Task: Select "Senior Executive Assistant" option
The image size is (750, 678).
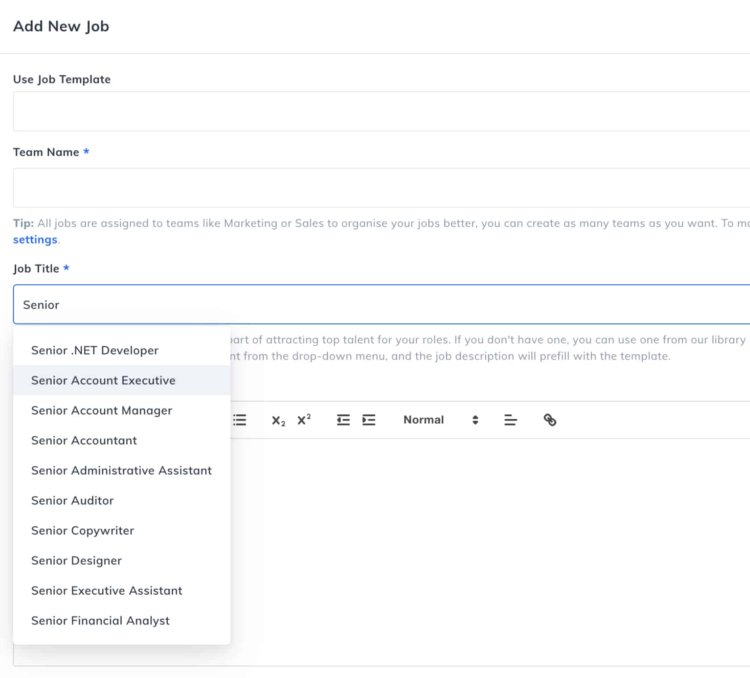Action: pyautogui.click(x=106, y=591)
